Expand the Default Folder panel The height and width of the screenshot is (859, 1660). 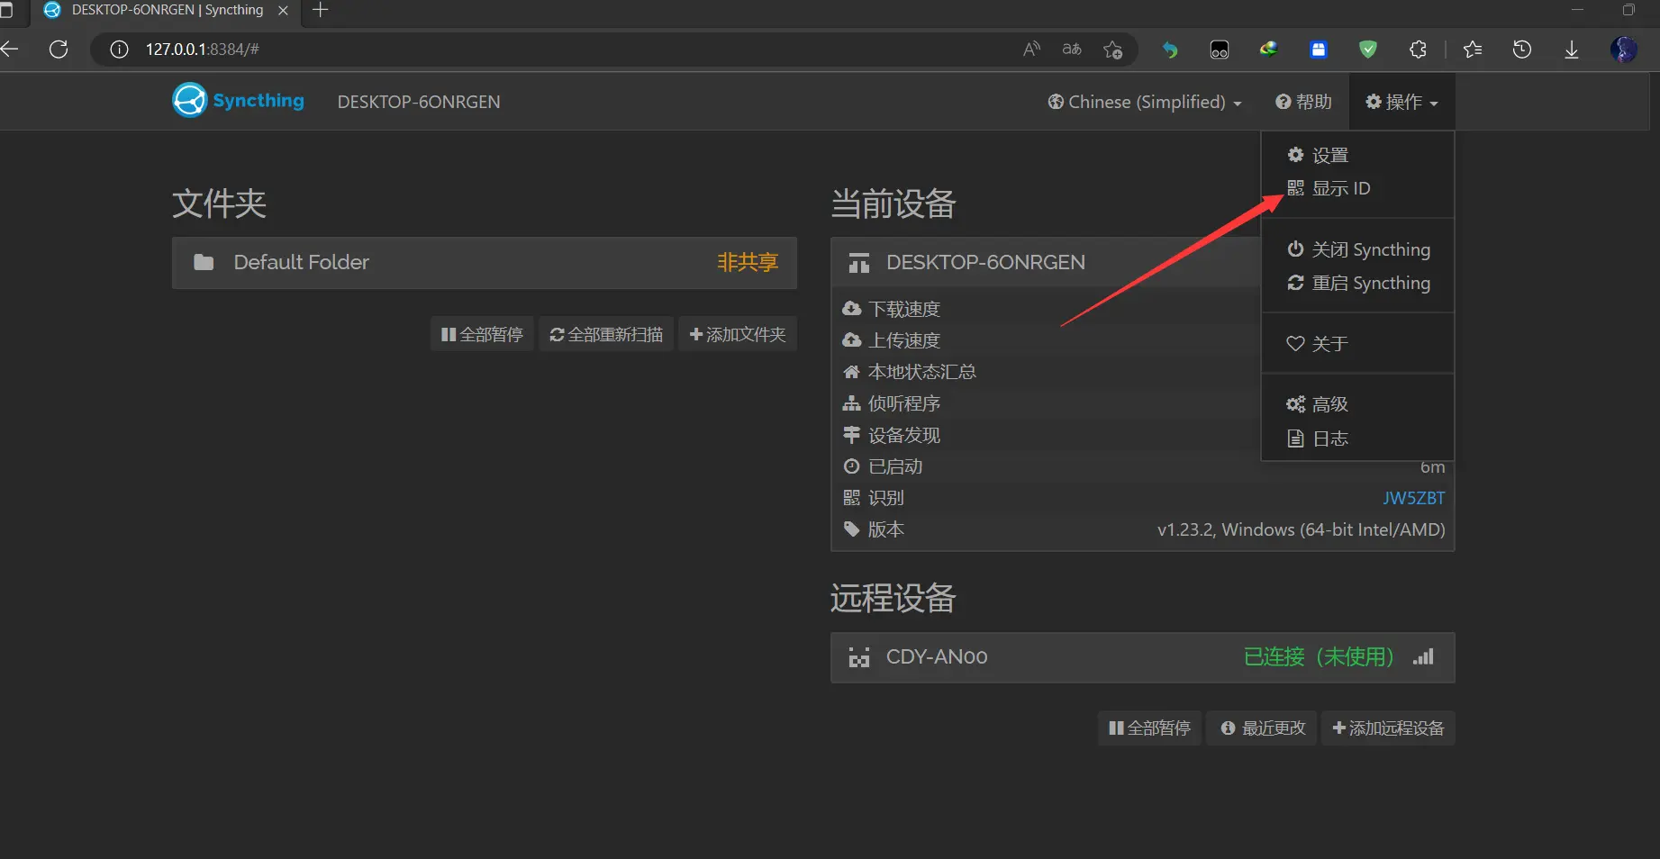click(485, 263)
